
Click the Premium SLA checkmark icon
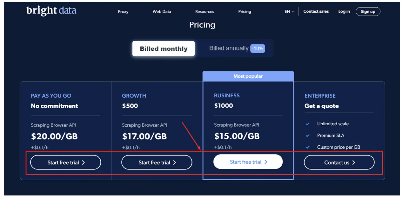[x=307, y=136]
